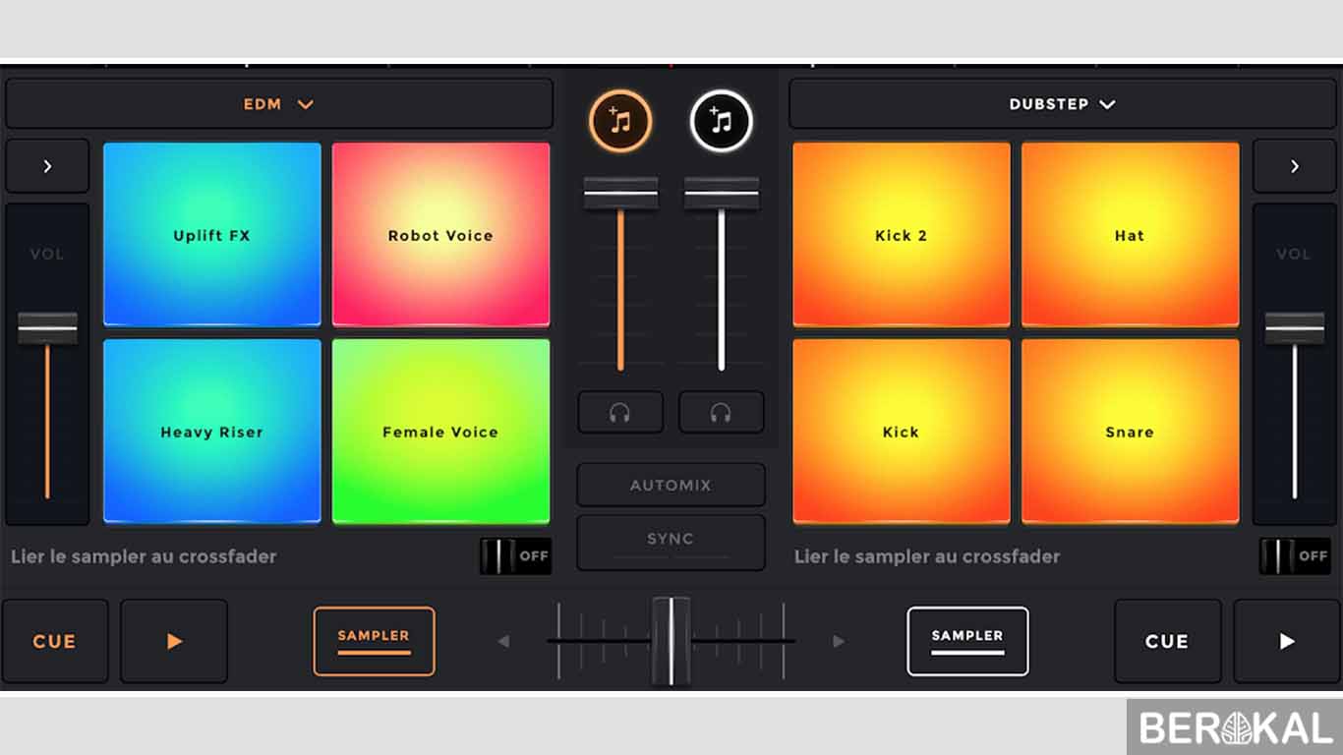Open the DUBSTEP sample pack dropdown
The image size is (1343, 755).
click(1062, 104)
